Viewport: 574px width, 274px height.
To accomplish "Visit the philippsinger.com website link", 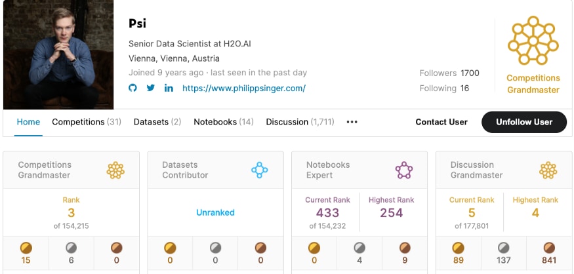I will pos(244,88).
